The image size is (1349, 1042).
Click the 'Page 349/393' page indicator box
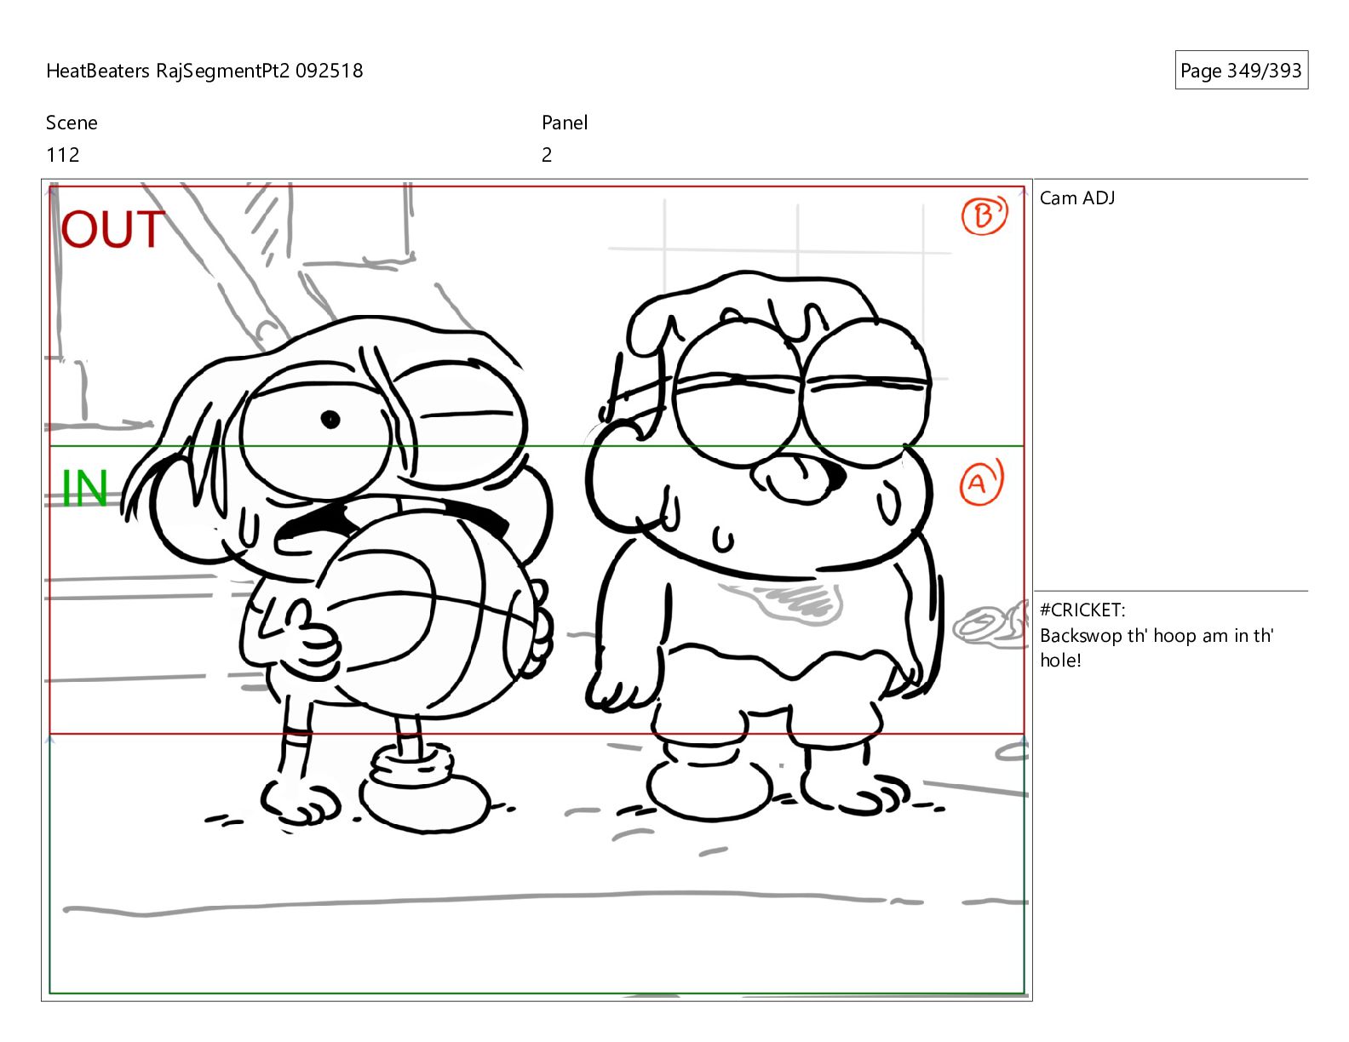point(1241,71)
